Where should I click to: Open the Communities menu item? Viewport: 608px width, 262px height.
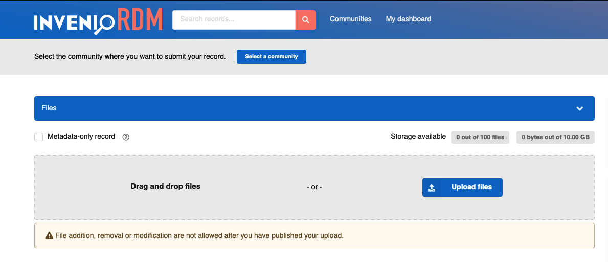350,19
